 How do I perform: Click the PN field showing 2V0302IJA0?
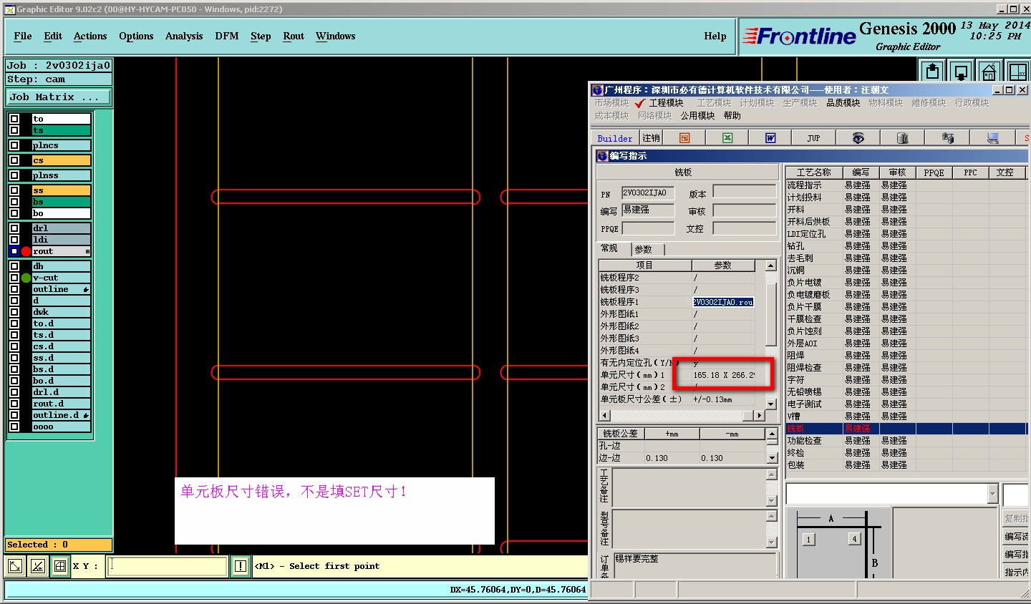(x=648, y=193)
